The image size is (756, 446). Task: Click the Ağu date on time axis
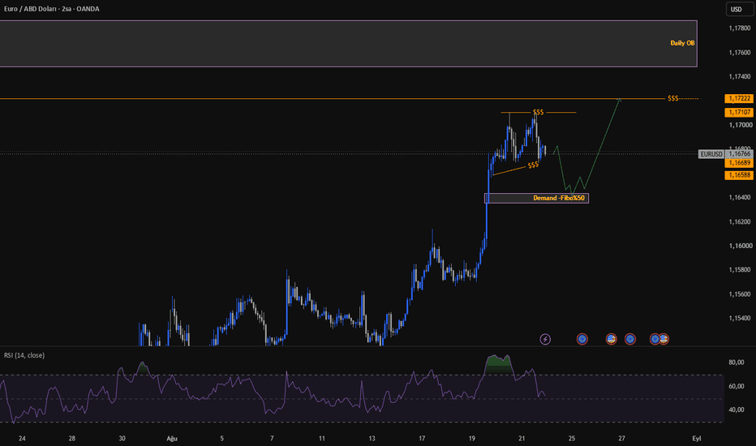tap(172, 438)
